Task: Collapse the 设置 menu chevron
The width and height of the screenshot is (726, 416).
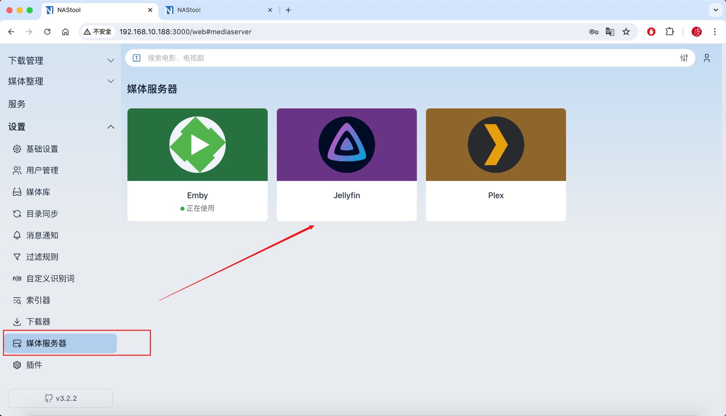Action: [111, 127]
